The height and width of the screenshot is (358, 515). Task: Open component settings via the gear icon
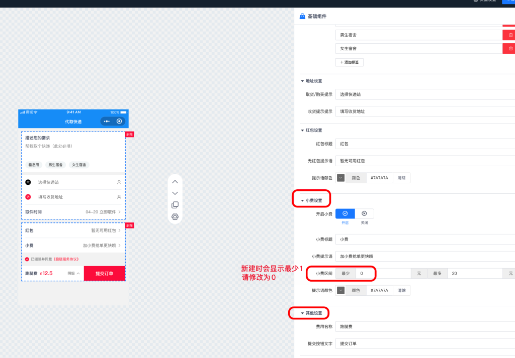175,216
